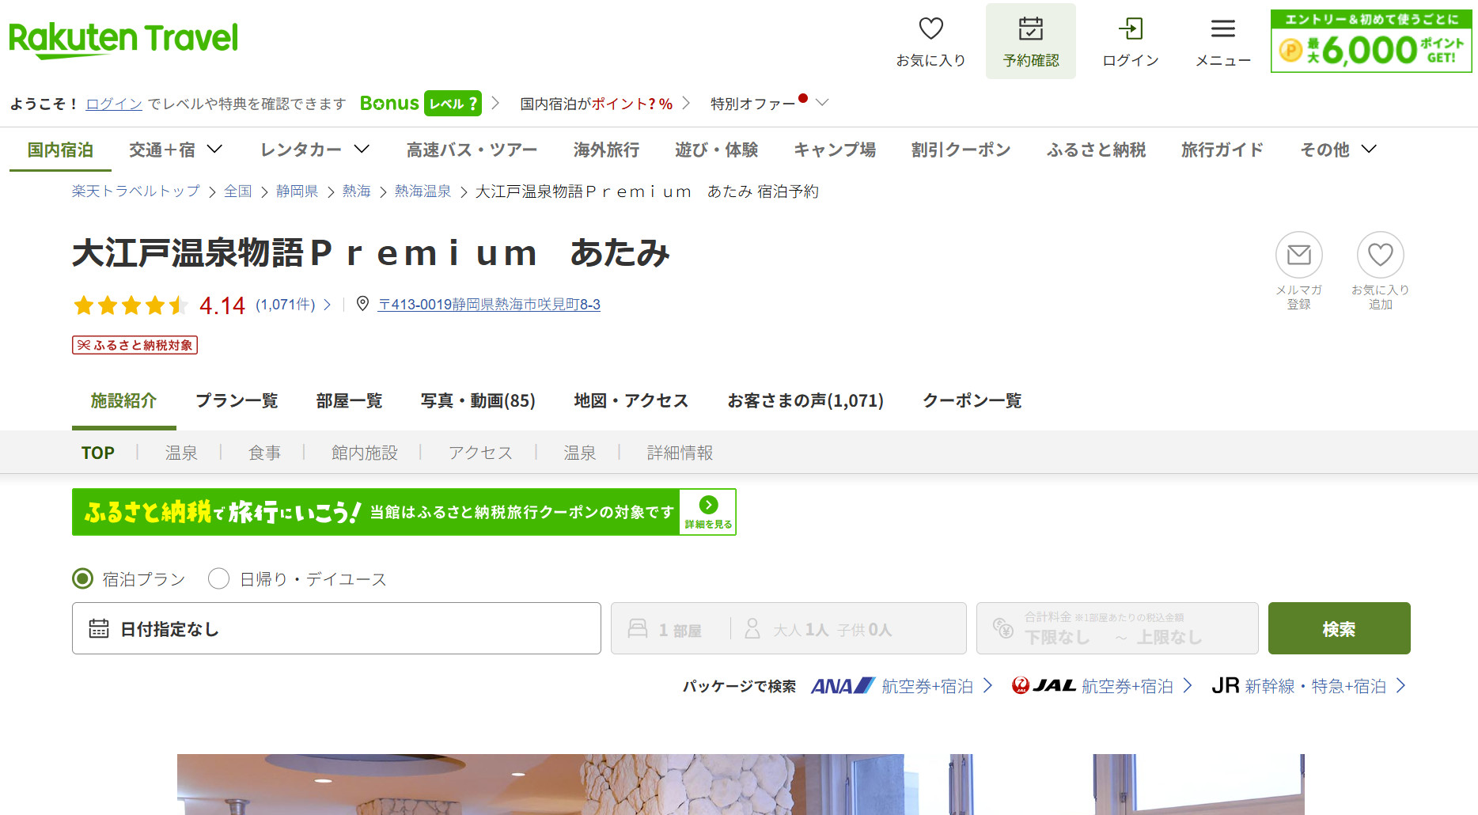Click 楽天トラベルトップ breadcrumb
The height and width of the screenshot is (815, 1478).
click(136, 191)
